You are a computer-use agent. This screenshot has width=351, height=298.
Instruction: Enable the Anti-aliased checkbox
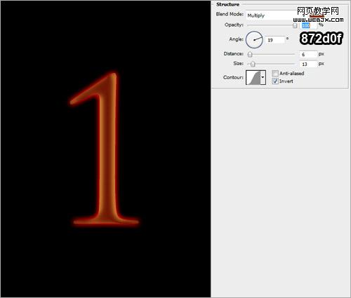click(275, 74)
